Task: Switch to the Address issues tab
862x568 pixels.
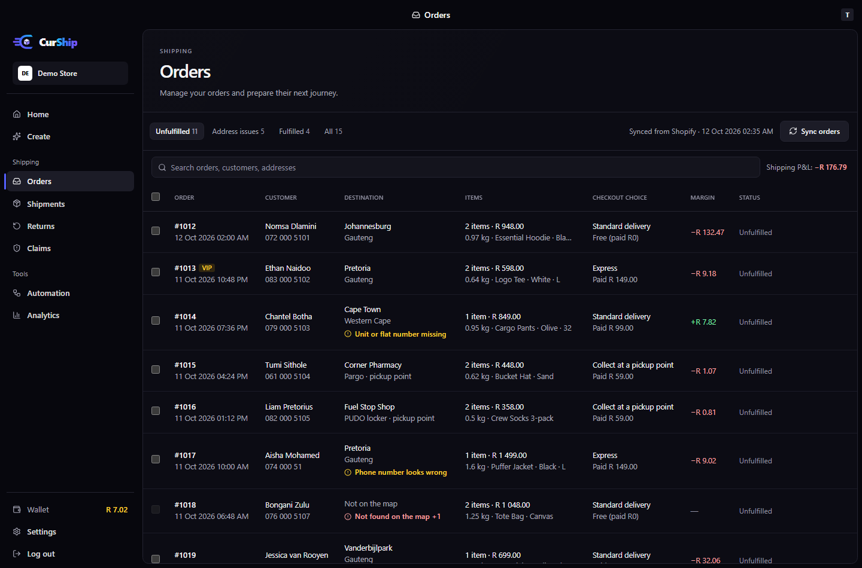Action: coord(238,131)
